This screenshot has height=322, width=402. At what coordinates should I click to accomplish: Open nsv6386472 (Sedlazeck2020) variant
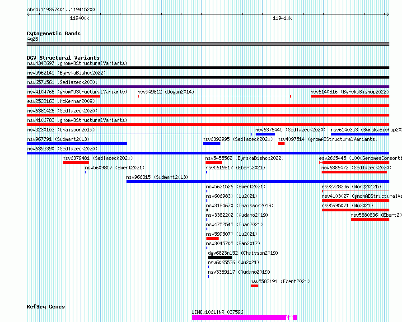click(357, 168)
